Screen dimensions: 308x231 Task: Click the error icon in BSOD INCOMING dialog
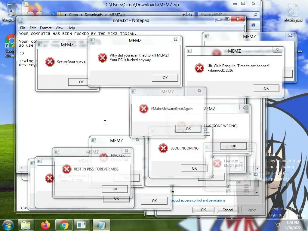tap(163, 148)
